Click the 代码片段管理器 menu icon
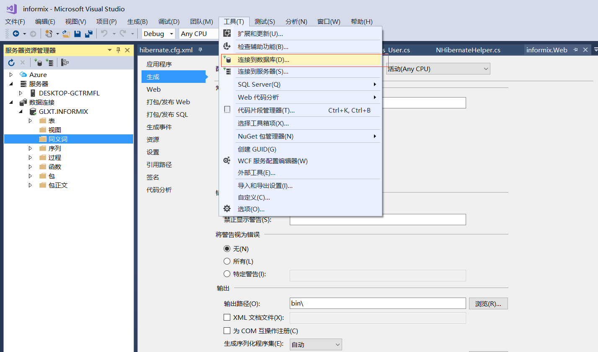This screenshot has height=352, width=598. (x=227, y=110)
